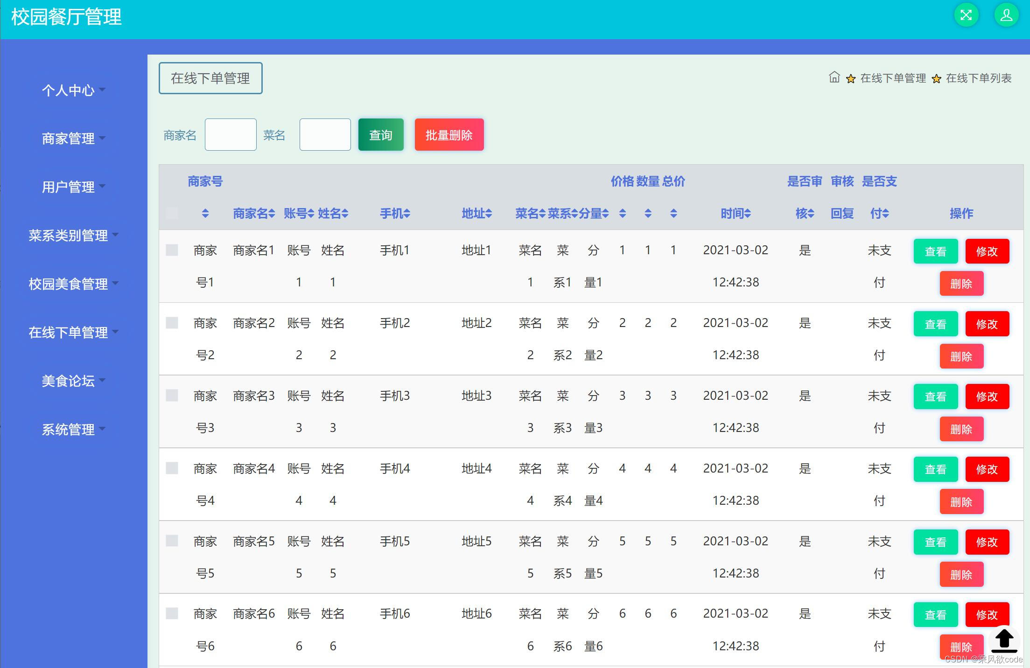The height and width of the screenshot is (668, 1030).
Task: Click the home icon in the breadcrumb
Action: tap(834, 78)
